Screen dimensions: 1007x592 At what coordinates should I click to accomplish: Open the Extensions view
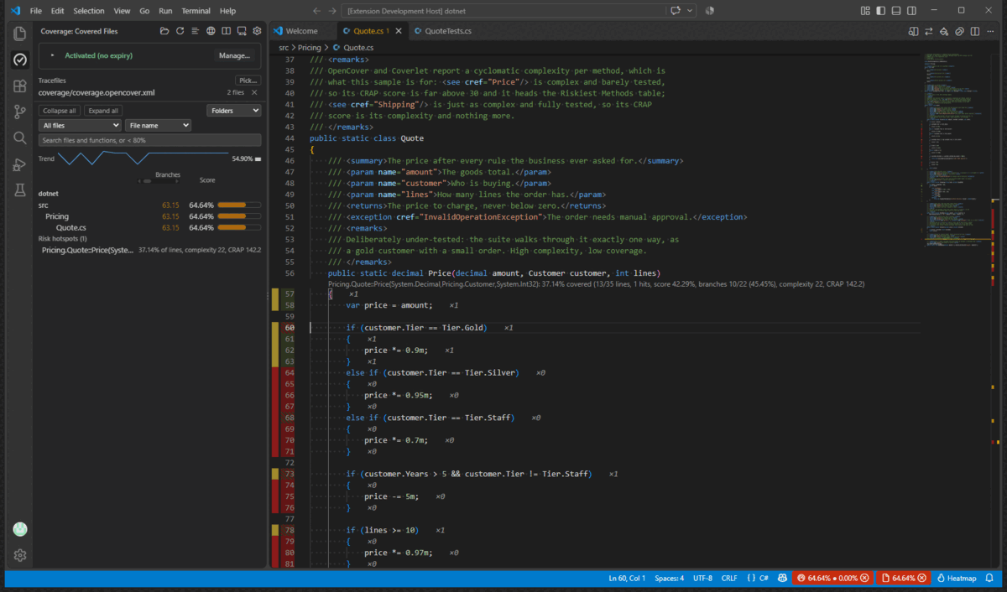click(20, 86)
